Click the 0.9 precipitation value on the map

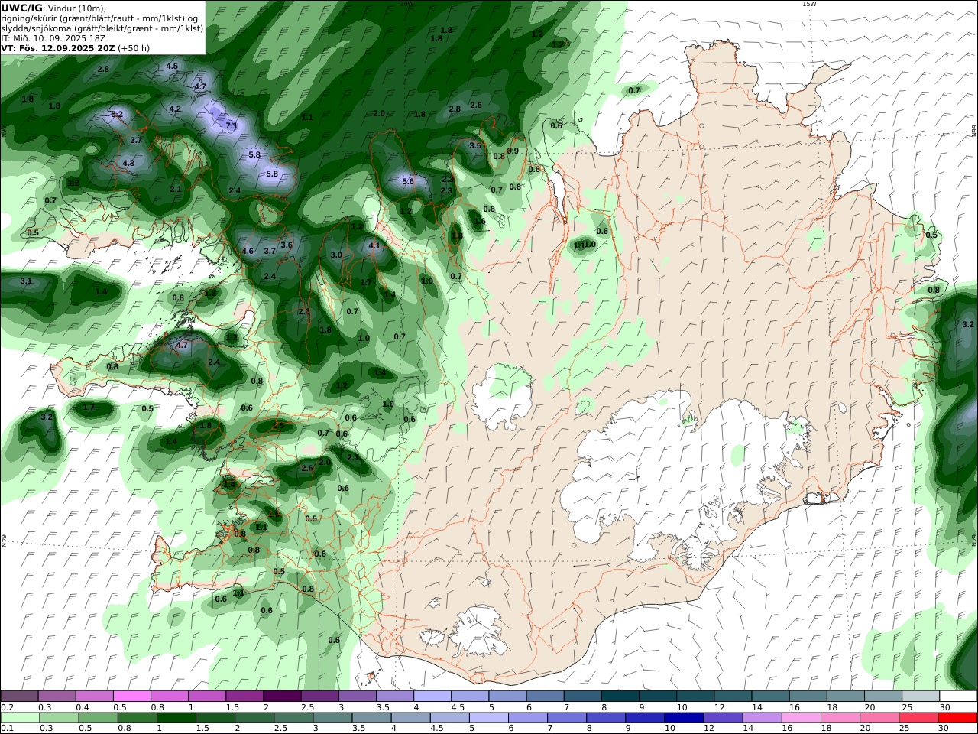point(513,151)
